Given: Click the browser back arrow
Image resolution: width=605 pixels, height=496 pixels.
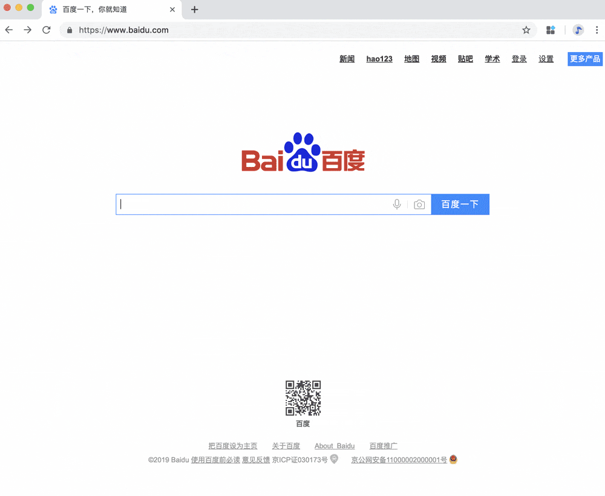Looking at the screenshot, I should coord(9,30).
